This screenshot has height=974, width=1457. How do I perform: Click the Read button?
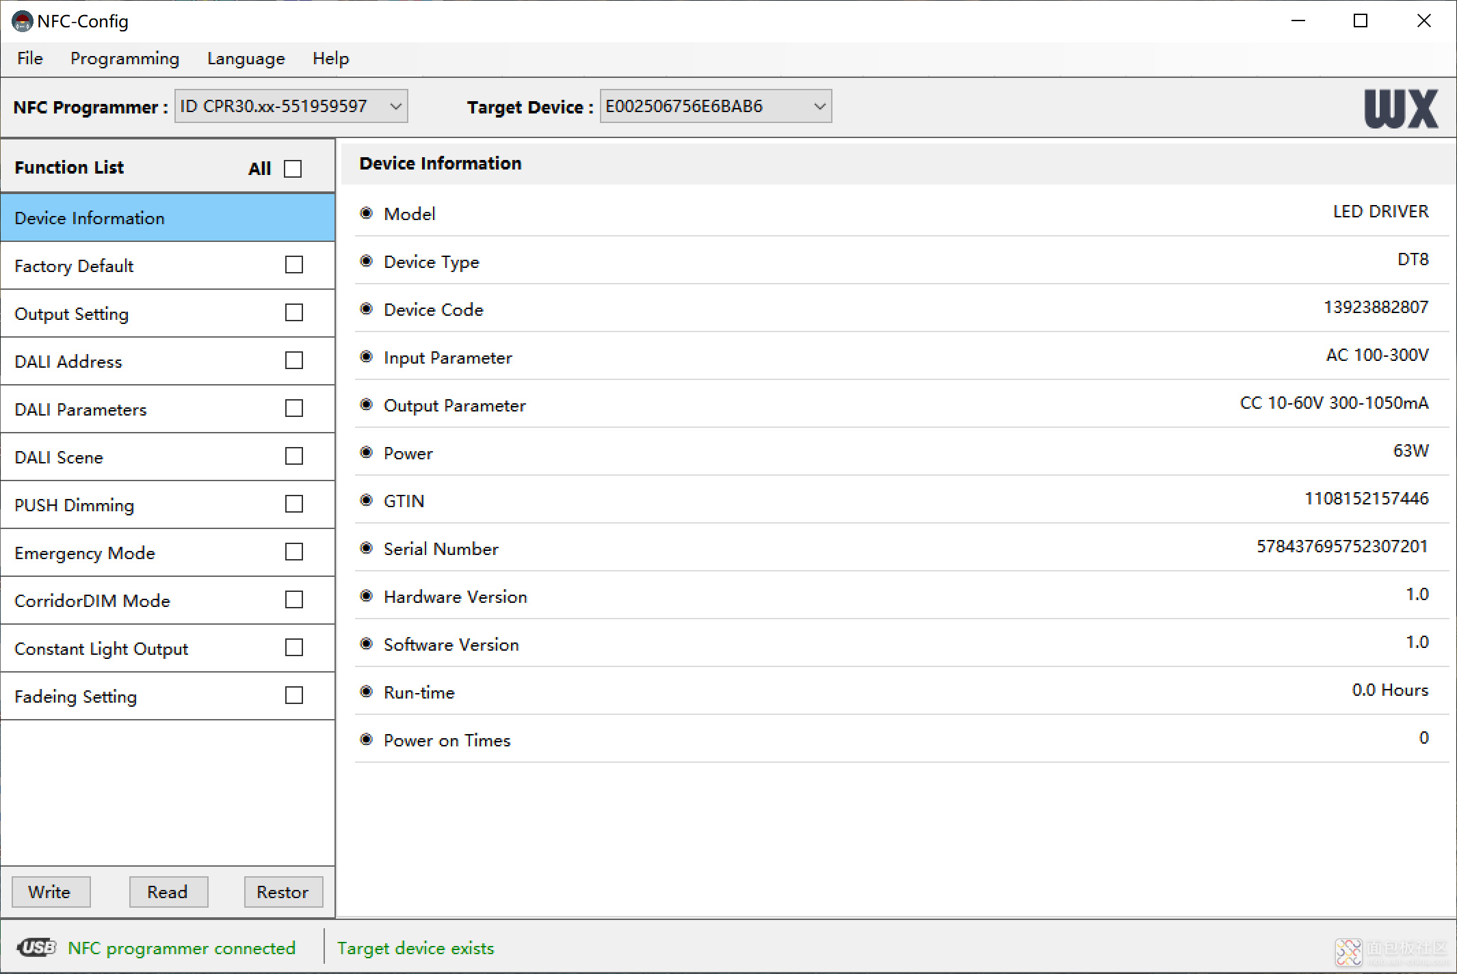coord(168,892)
